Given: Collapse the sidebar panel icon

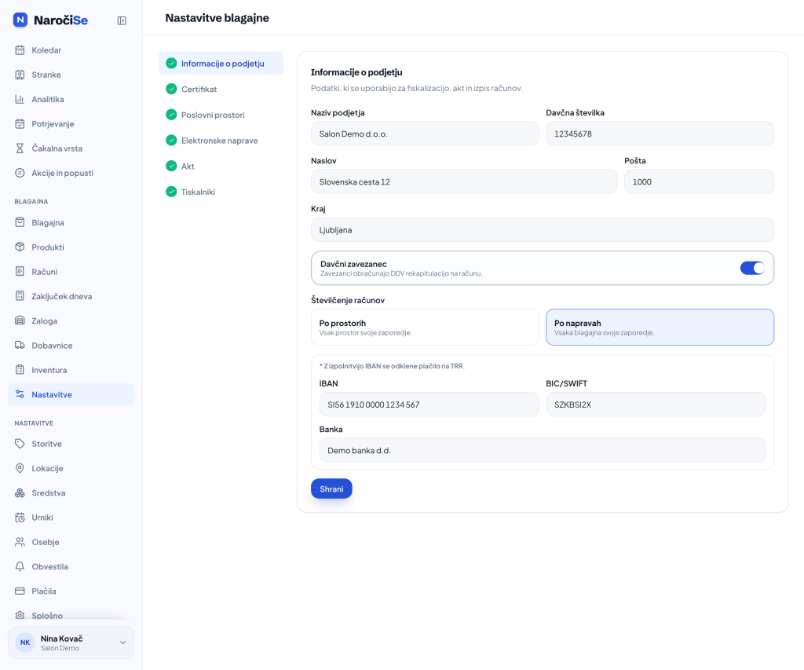Looking at the screenshot, I should tap(122, 20).
